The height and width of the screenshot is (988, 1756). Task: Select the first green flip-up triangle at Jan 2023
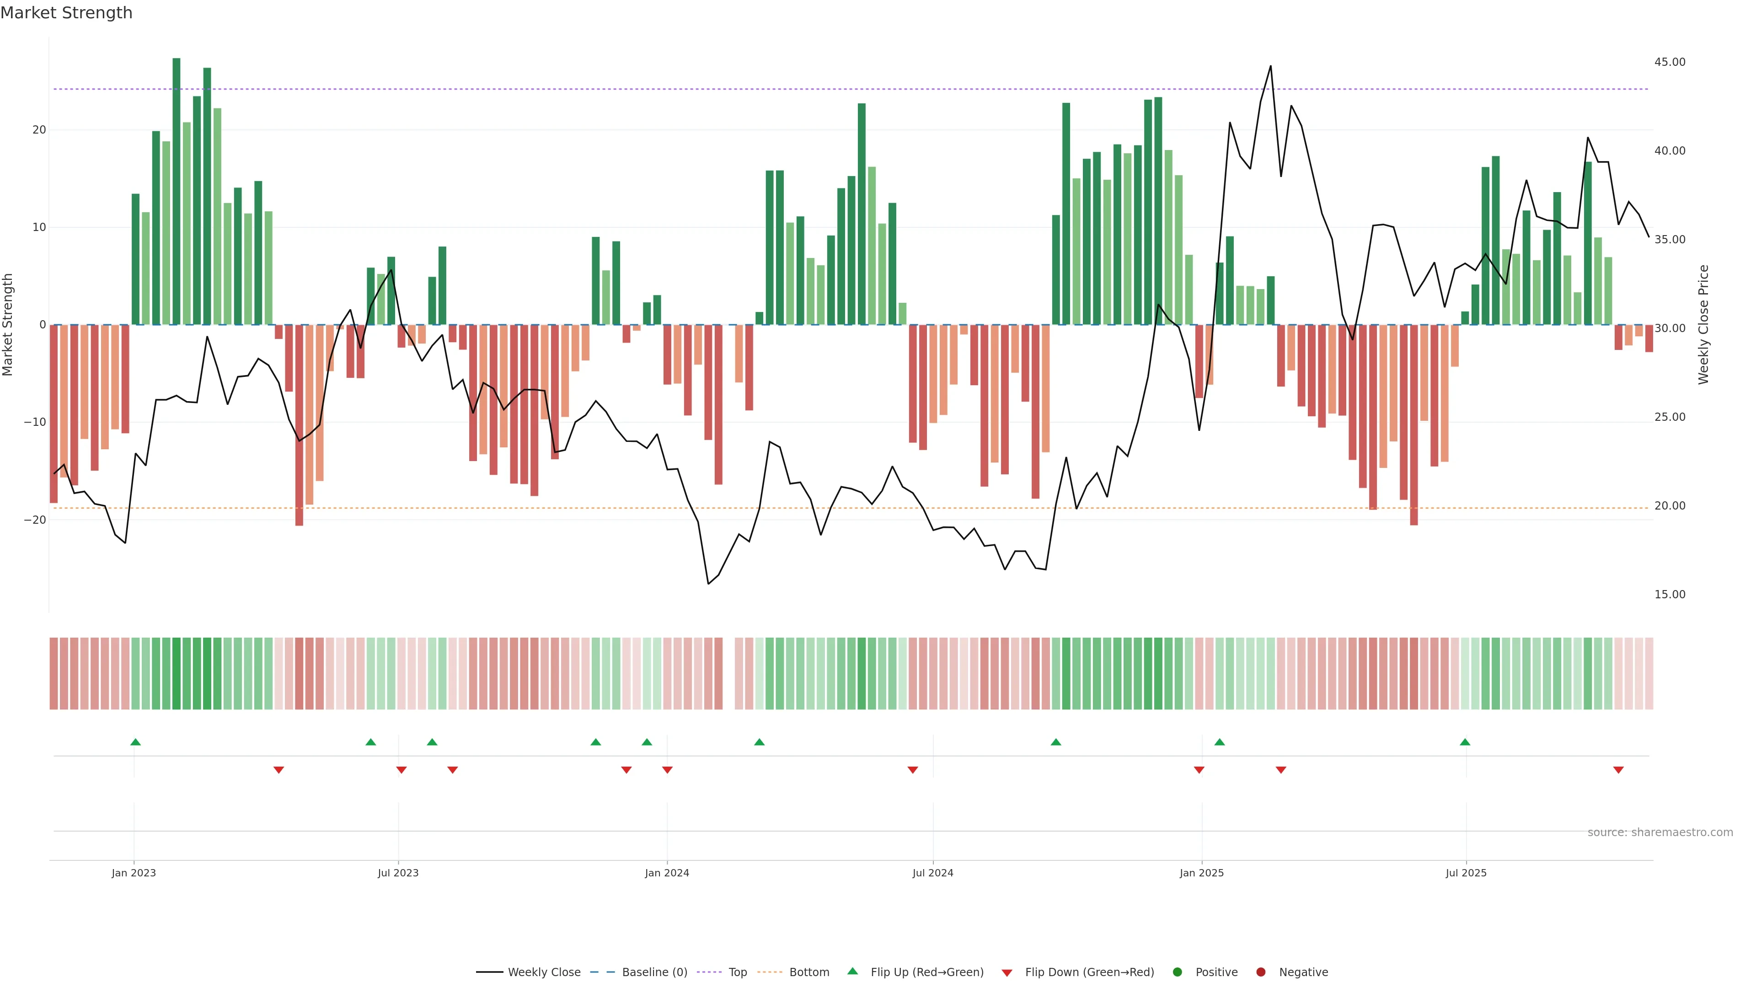coord(136,742)
